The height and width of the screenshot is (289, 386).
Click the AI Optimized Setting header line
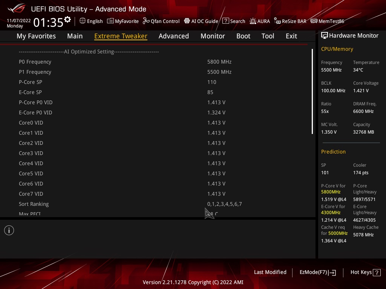(89, 52)
